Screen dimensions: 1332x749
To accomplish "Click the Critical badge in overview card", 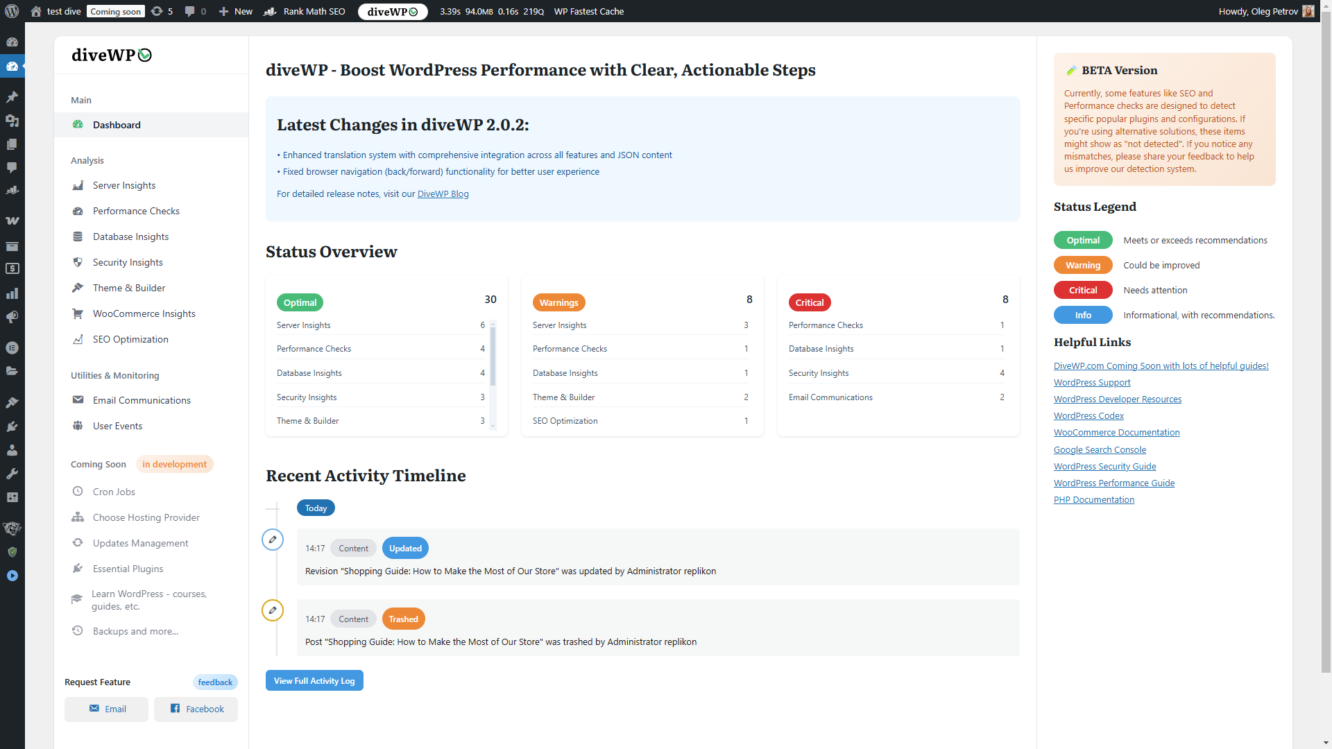I will 810,302.
